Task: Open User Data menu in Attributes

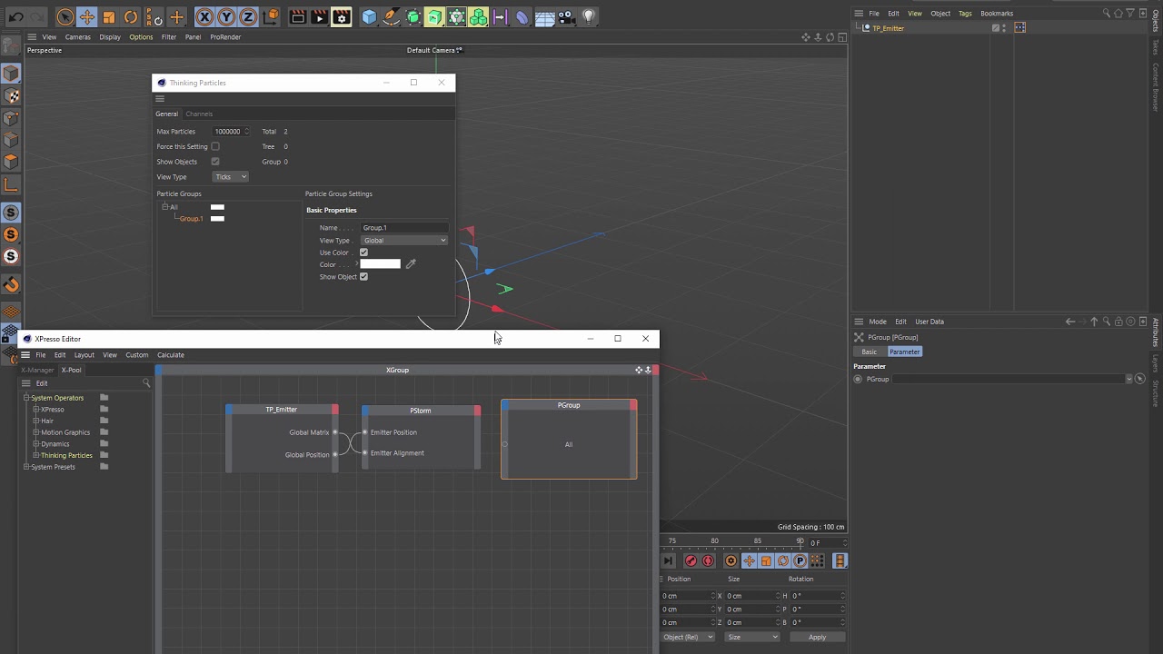Action: point(929,322)
